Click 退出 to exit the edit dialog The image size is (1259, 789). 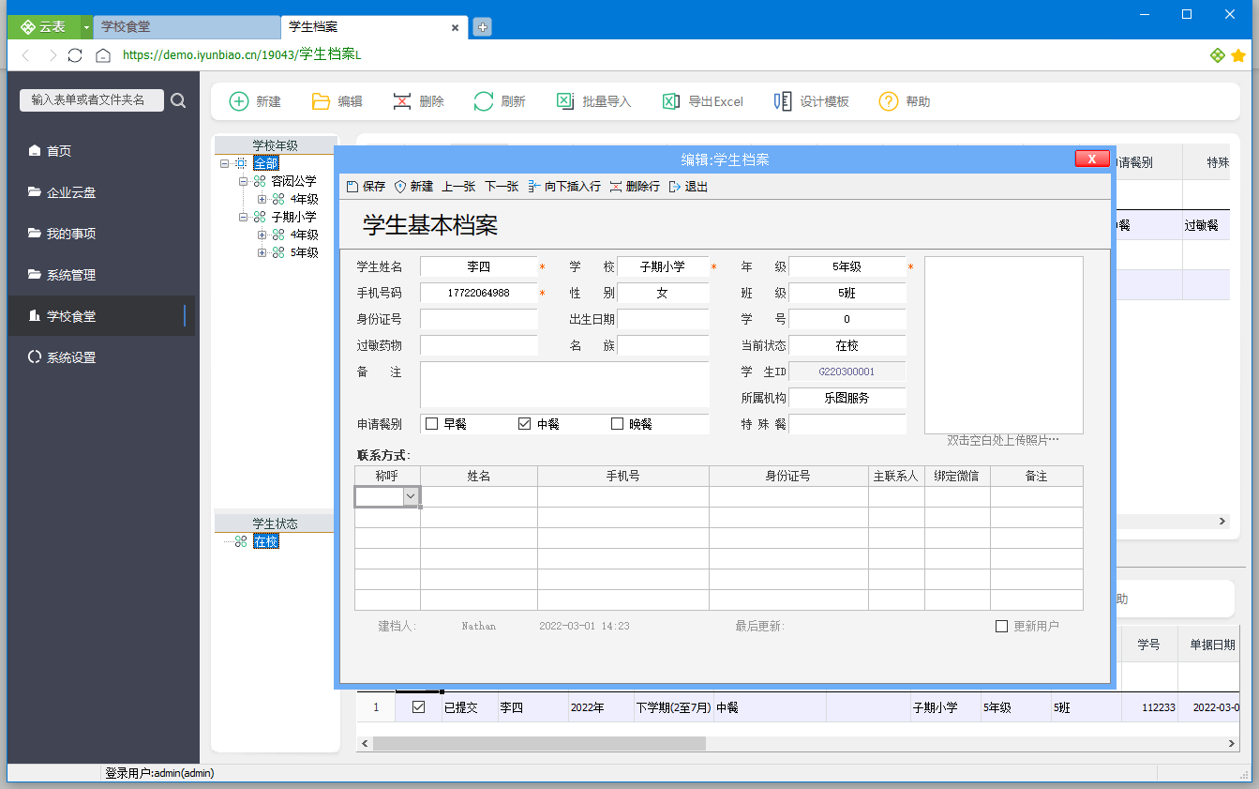[688, 187]
